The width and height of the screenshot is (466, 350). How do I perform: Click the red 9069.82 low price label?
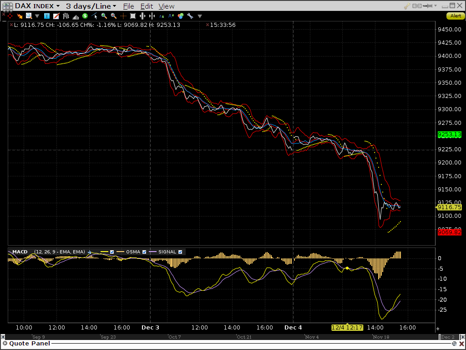449,232
